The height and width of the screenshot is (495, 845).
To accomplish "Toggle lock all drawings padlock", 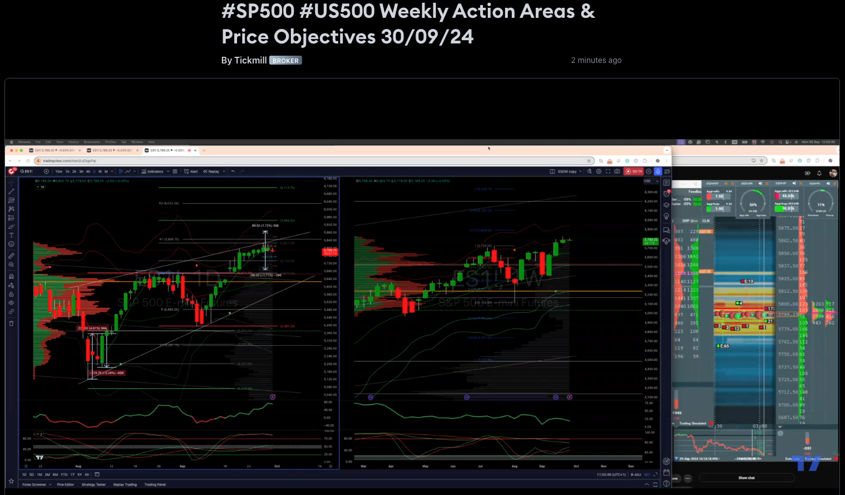I will (x=11, y=294).
